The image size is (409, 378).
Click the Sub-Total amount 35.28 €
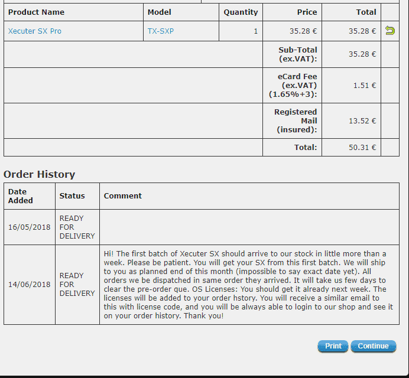(362, 54)
